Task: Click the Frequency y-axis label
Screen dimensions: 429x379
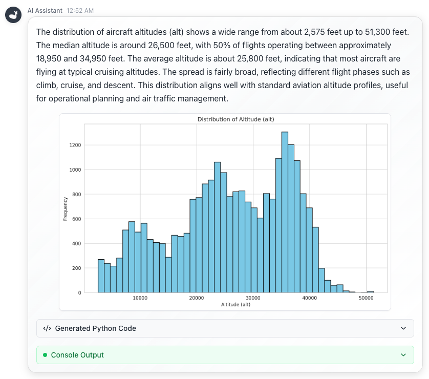Action: pos(65,209)
